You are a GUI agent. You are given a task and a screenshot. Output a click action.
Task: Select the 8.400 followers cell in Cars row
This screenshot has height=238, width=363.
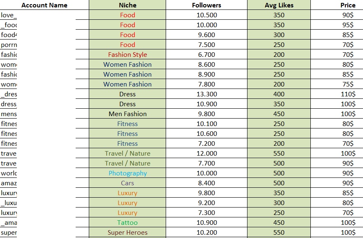[206, 183]
